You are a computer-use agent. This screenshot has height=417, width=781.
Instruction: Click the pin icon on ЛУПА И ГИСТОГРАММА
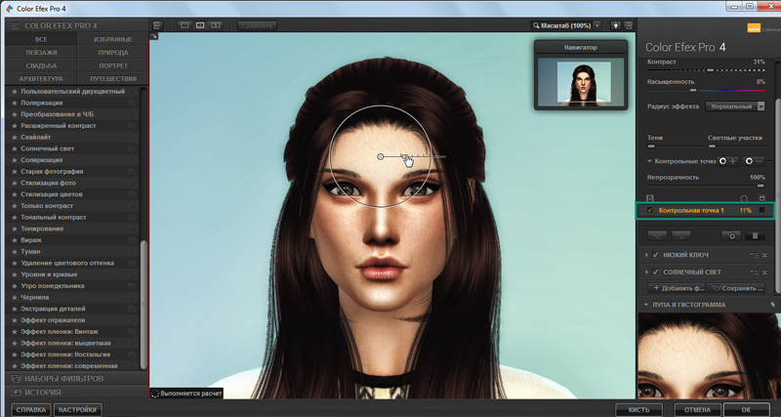pyautogui.click(x=772, y=305)
